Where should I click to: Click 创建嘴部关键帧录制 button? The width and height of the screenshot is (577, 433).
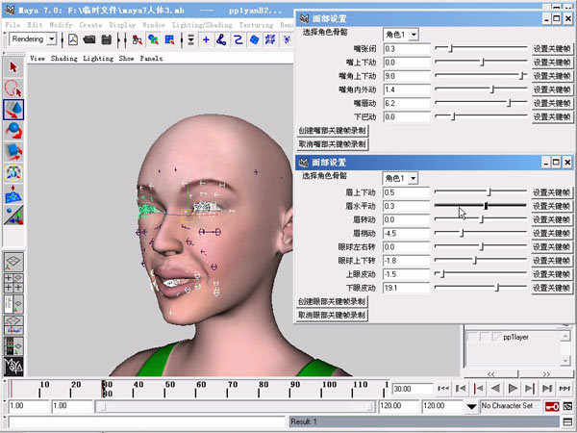(333, 131)
